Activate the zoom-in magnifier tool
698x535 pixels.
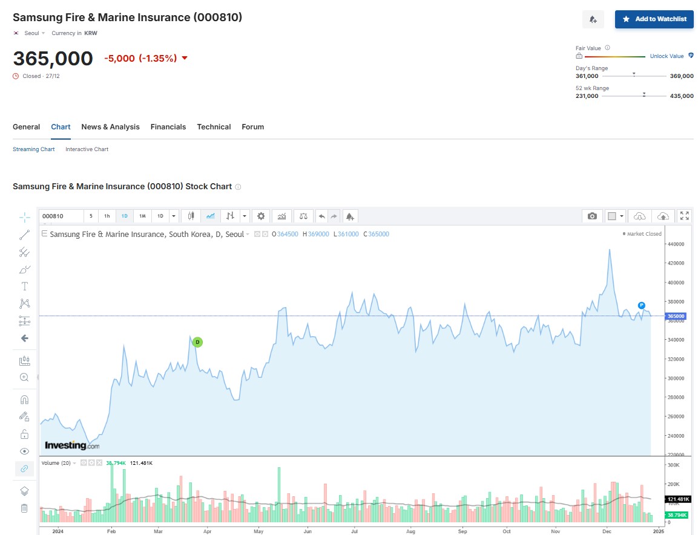(x=24, y=377)
